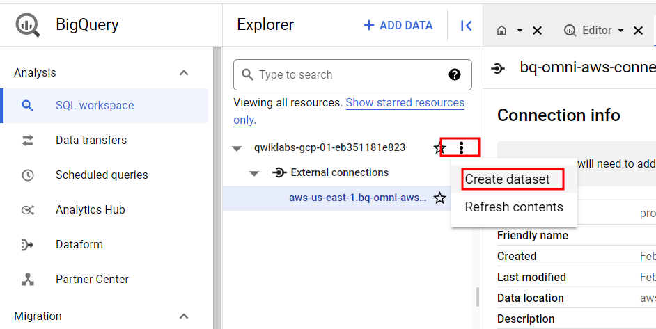Select the qwiklabs-gcp-01-eb351181e823 project
The image size is (656, 329).
pos(329,147)
